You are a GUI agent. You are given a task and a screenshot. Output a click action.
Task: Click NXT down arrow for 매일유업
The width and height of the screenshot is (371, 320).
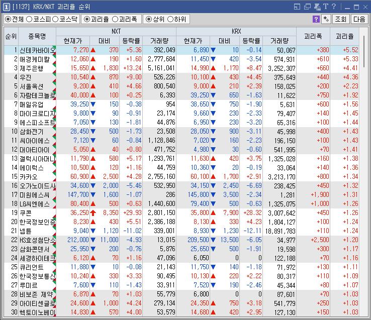click(93, 104)
